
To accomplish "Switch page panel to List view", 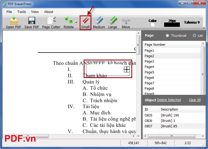I will tap(194, 35).
